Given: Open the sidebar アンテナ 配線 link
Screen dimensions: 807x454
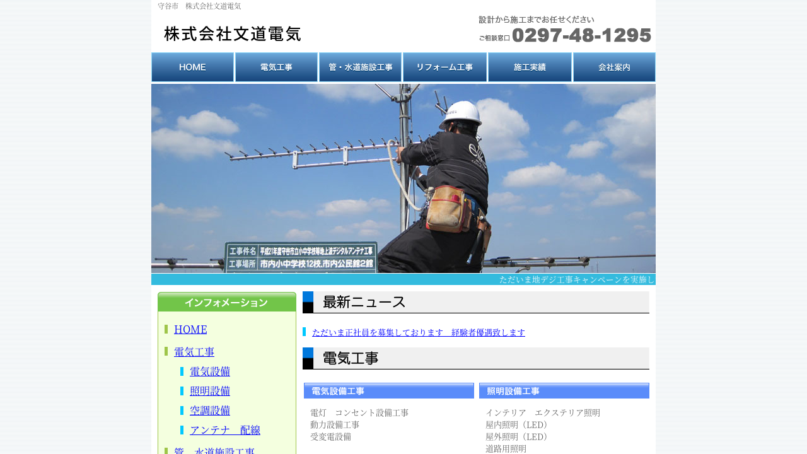Looking at the screenshot, I should (x=225, y=430).
